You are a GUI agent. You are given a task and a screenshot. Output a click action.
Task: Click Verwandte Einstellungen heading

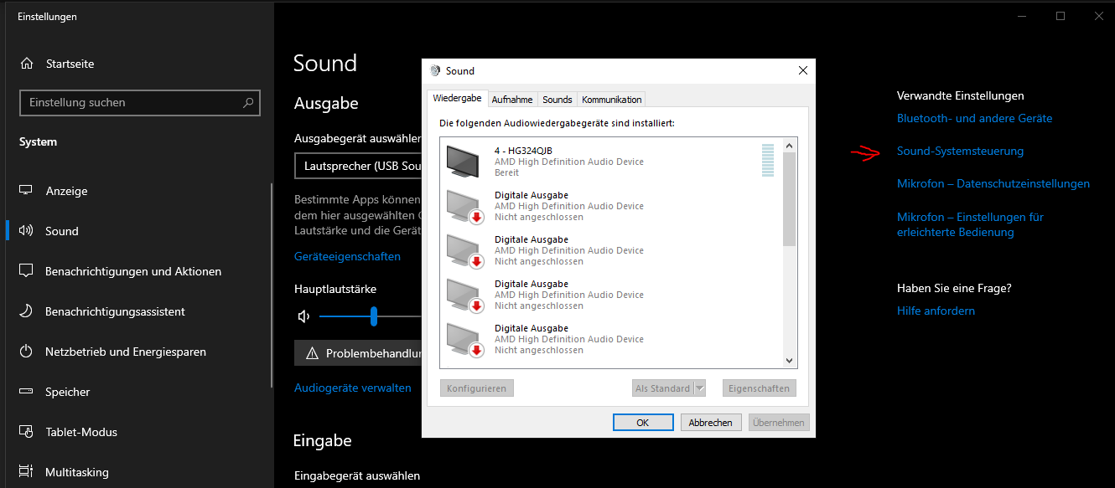click(x=961, y=95)
